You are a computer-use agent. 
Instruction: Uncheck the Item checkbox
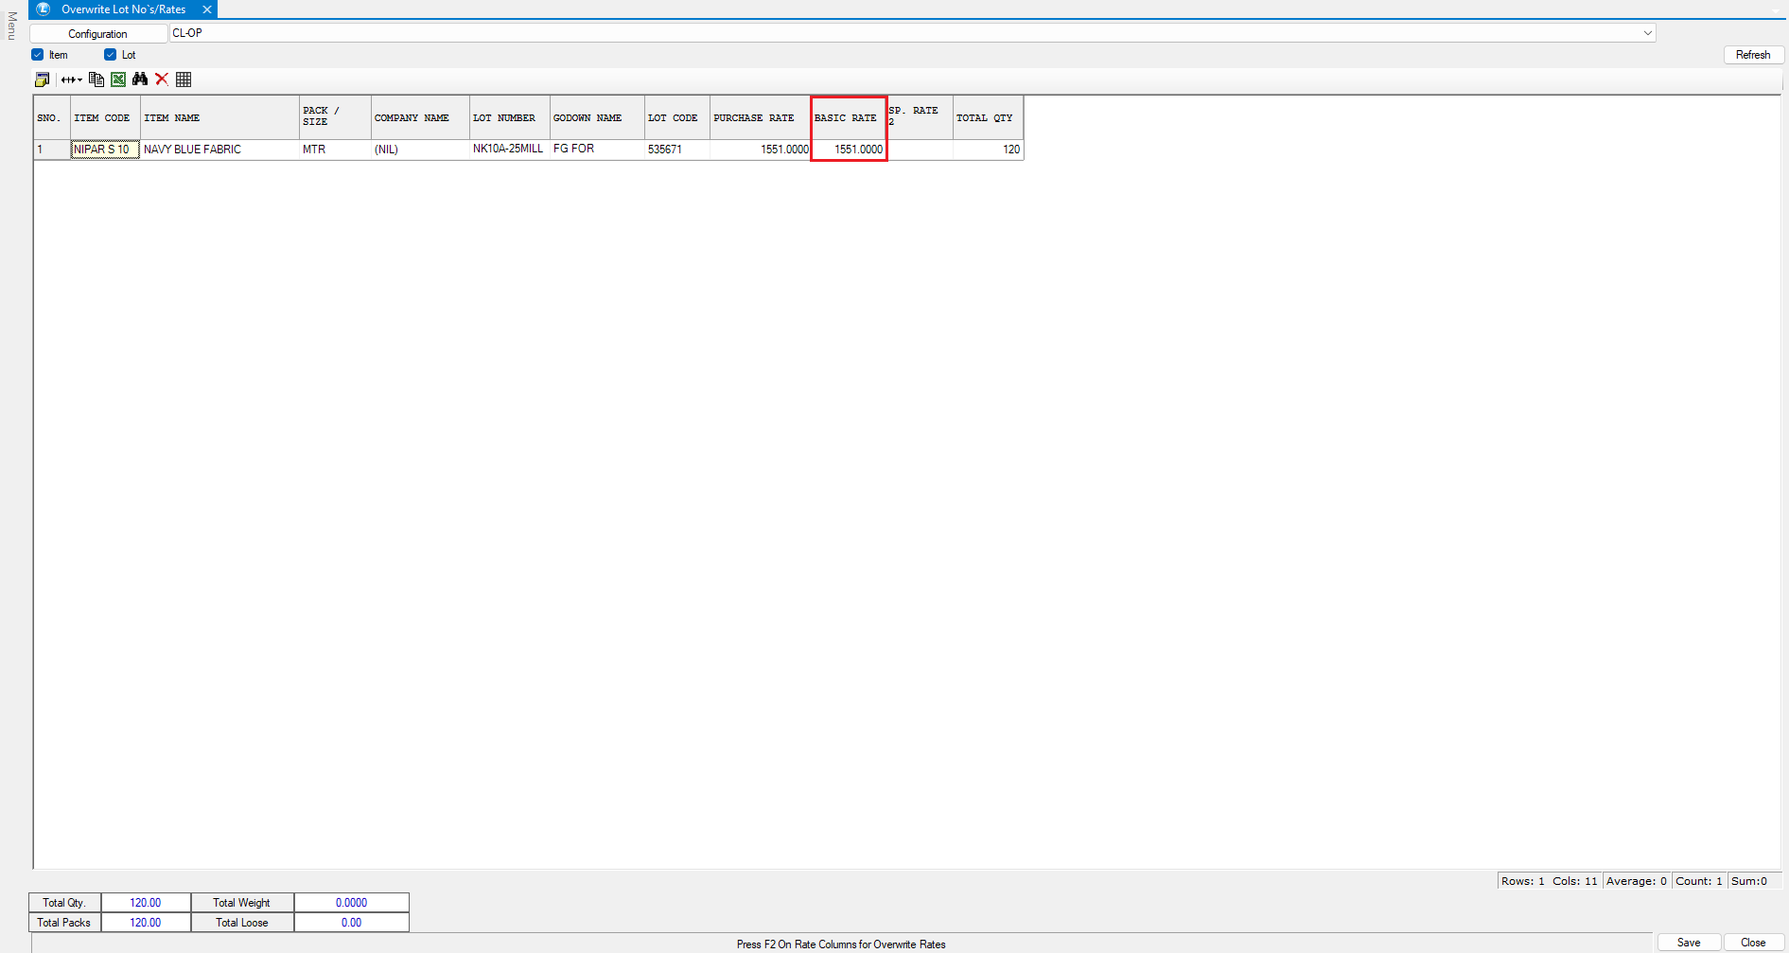coord(38,55)
